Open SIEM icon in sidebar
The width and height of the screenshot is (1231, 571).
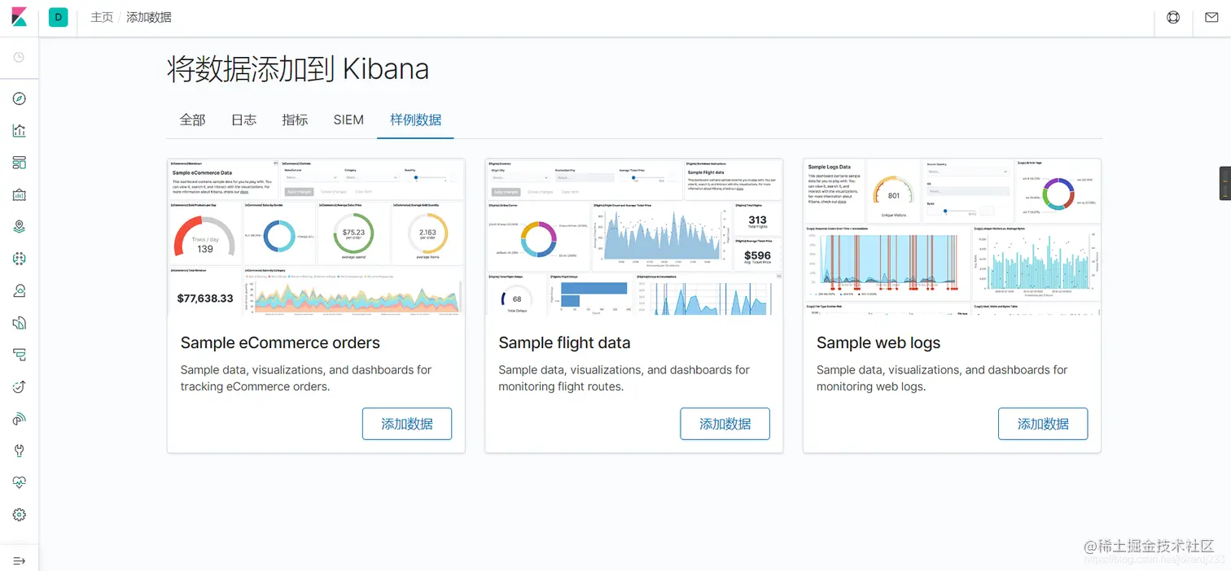point(20,419)
